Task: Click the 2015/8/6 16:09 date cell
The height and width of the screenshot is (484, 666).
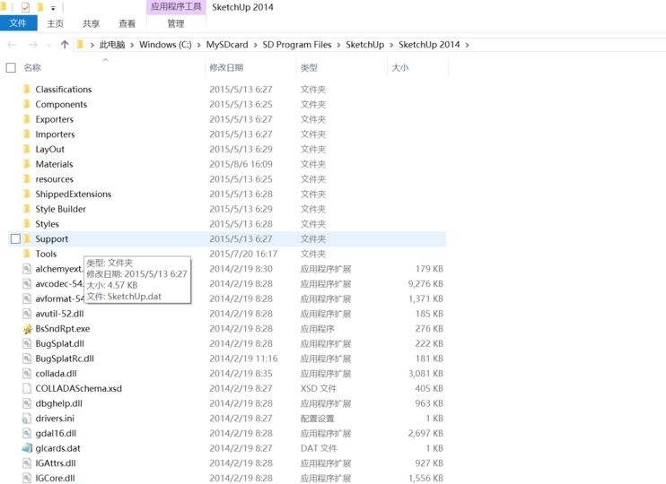Action: [241, 164]
